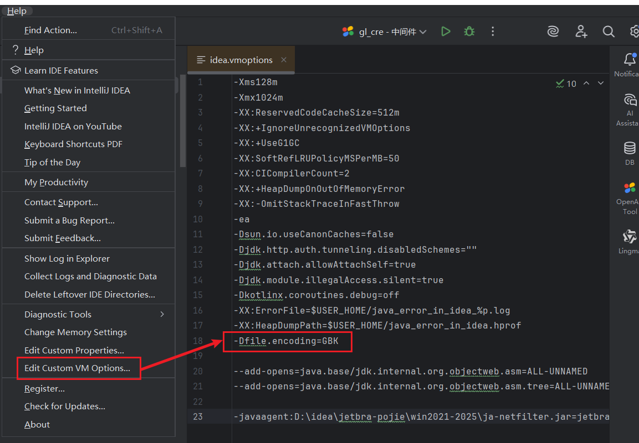The height and width of the screenshot is (443, 639).
Task: Click the -XX:+HeapDumpOnOutOfMemoryError line
Action: tap(319, 189)
